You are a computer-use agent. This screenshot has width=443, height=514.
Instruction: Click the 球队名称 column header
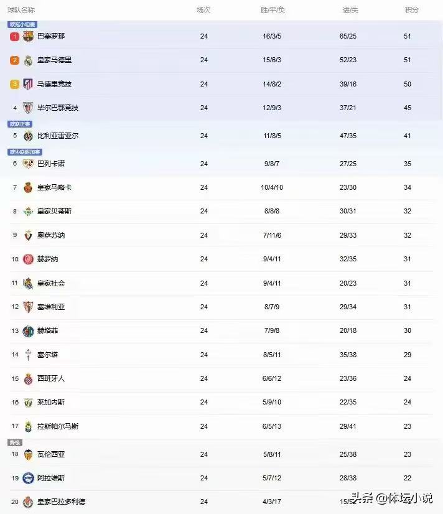[x=21, y=10]
